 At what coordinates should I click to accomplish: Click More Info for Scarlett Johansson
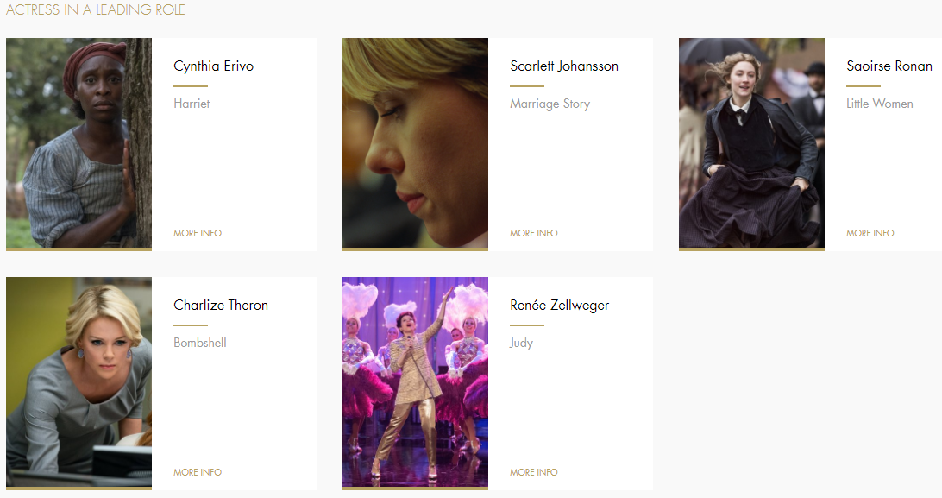click(534, 233)
